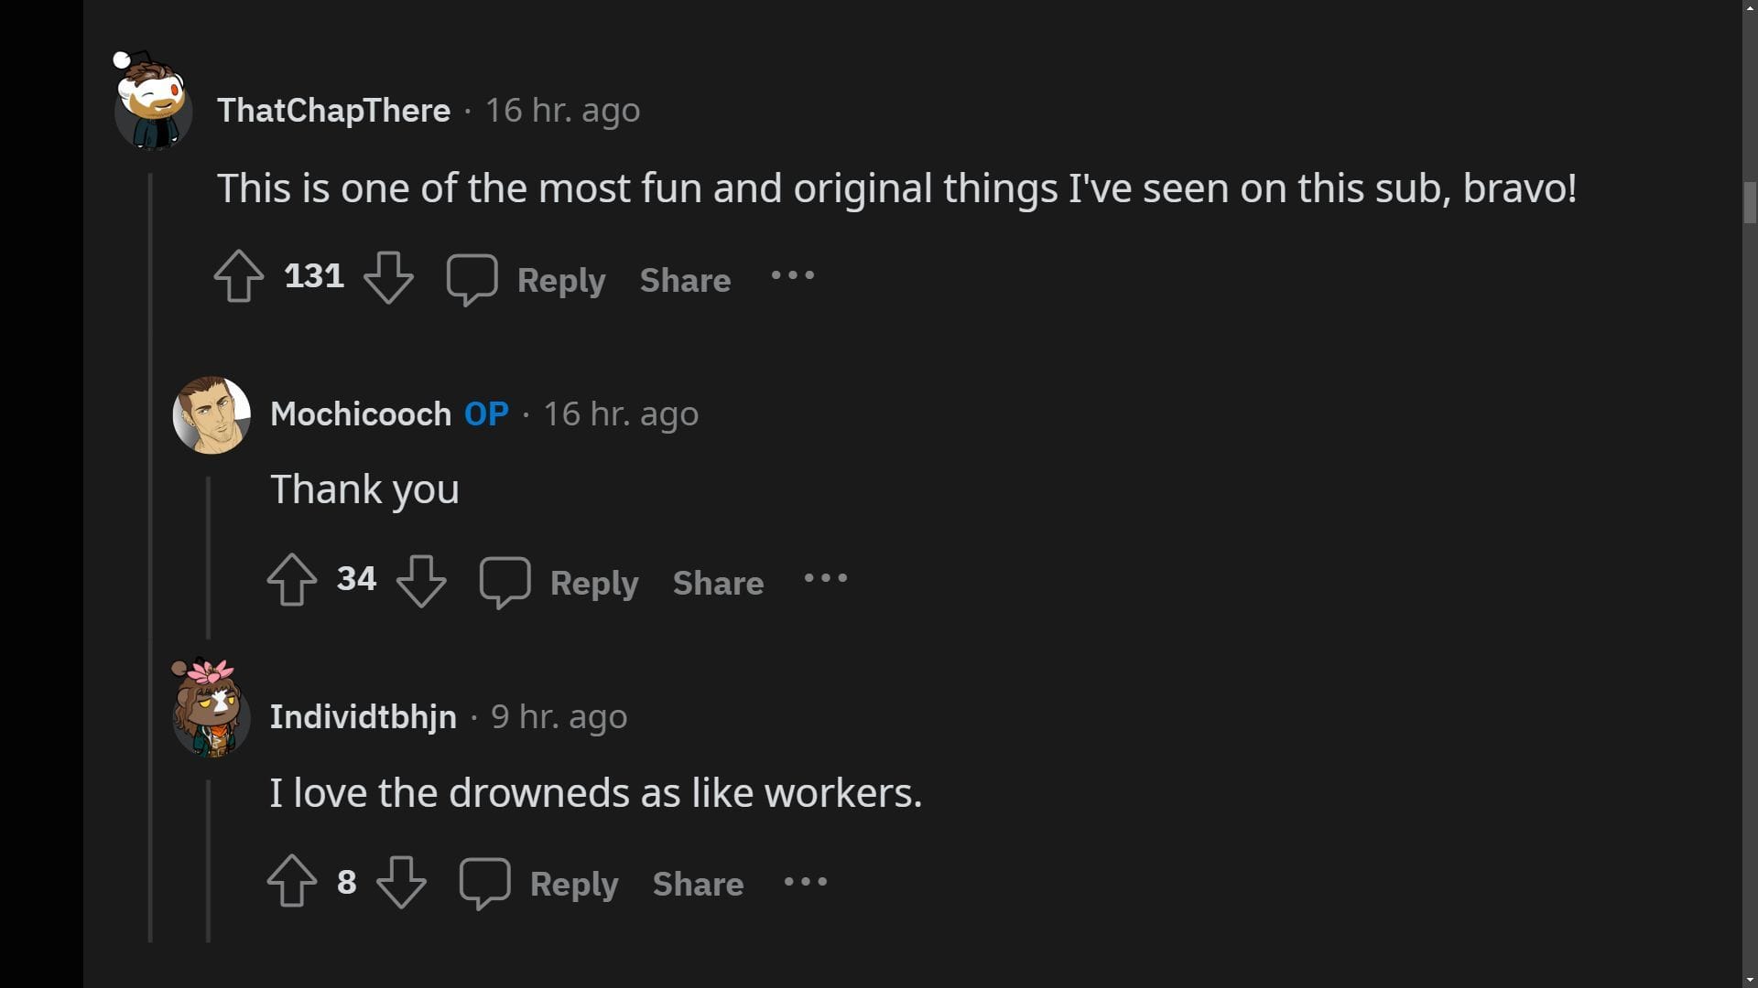Viewport: 1758px width, 988px height.
Task: Click Mochicooch's avatar picture
Action: tap(212, 414)
